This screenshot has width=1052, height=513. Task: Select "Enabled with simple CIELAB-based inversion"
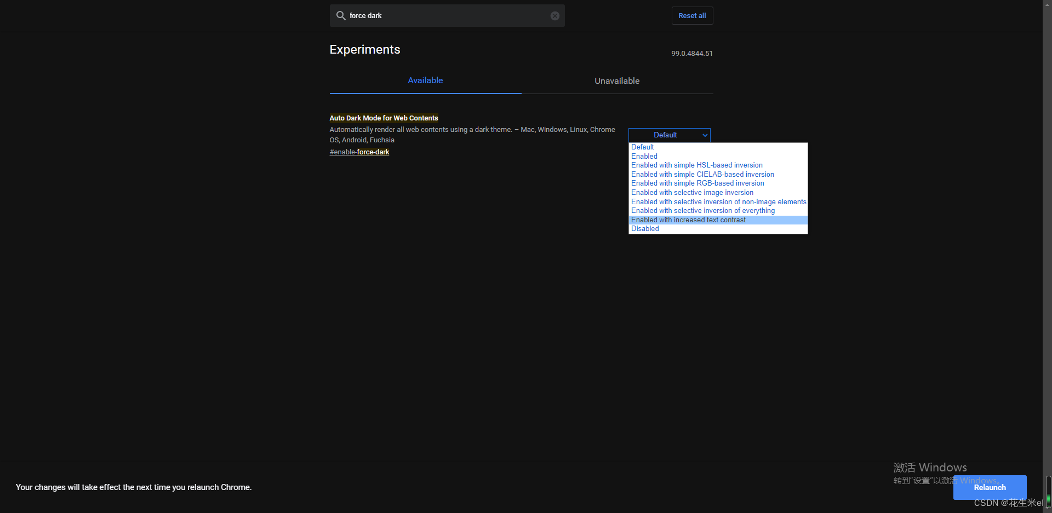[x=702, y=174]
